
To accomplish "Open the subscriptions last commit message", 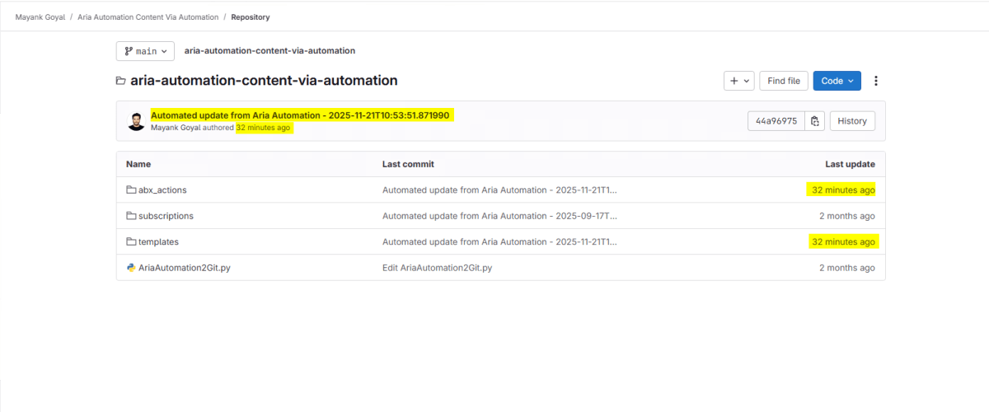I will point(499,216).
